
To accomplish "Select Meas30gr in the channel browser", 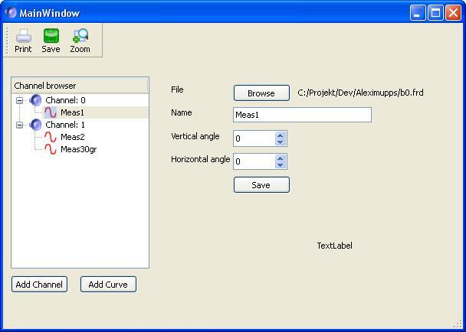I will [78, 149].
